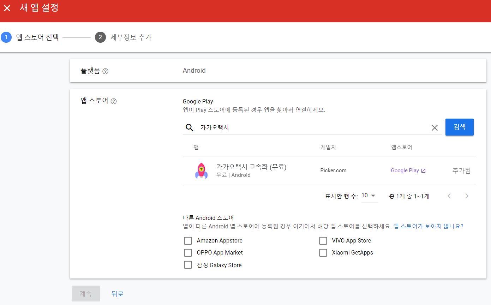Click the 새 앱 설정 title

tap(39, 8)
